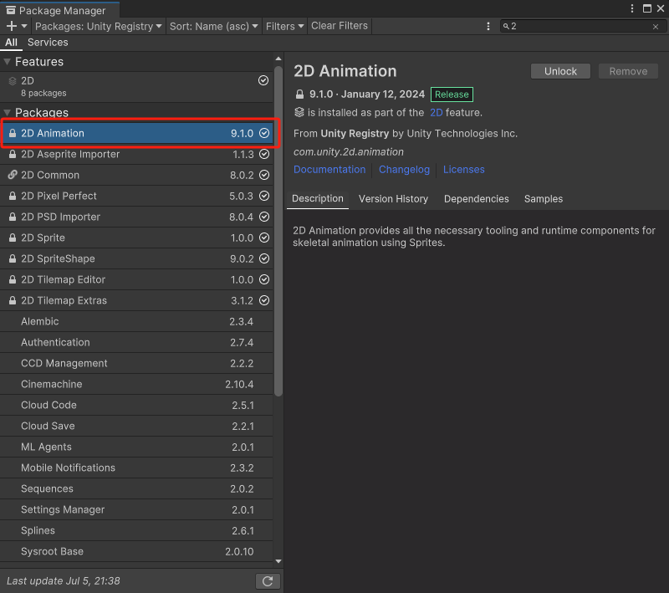Follow the 2D feature link in details
The width and height of the screenshot is (669, 593).
436,113
